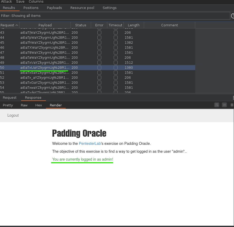234x227 pixels.
Task: Toggle word wrap icon in response viewer
Action: click(x=217, y=105)
